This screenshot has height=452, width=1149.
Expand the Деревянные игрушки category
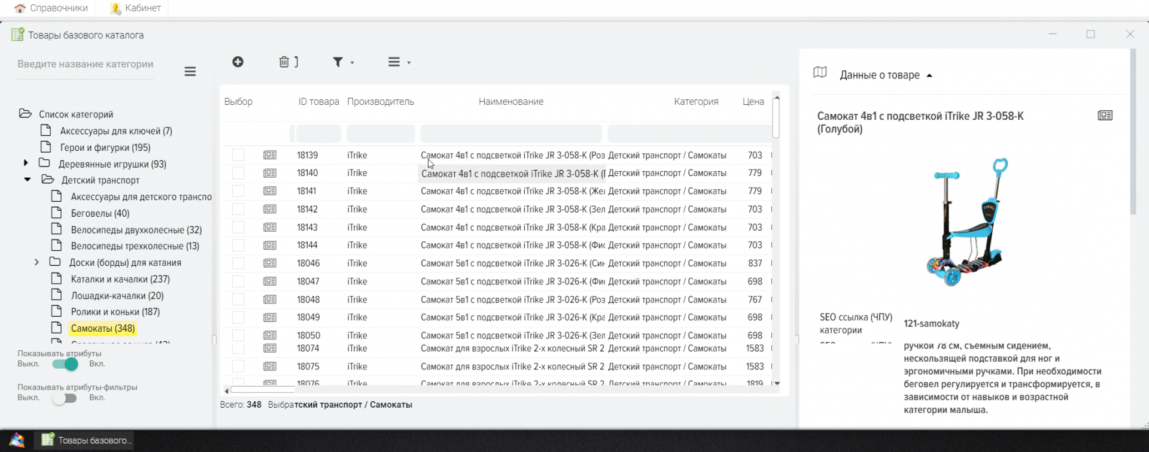pyautogui.click(x=26, y=163)
